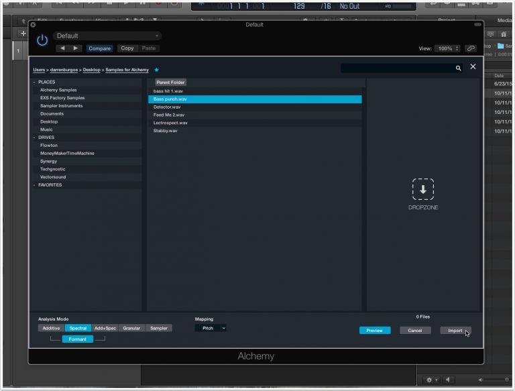Open Desktop in the Places list
Image resolution: width=515 pixels, height=391 pixels.
pos(49,121)
